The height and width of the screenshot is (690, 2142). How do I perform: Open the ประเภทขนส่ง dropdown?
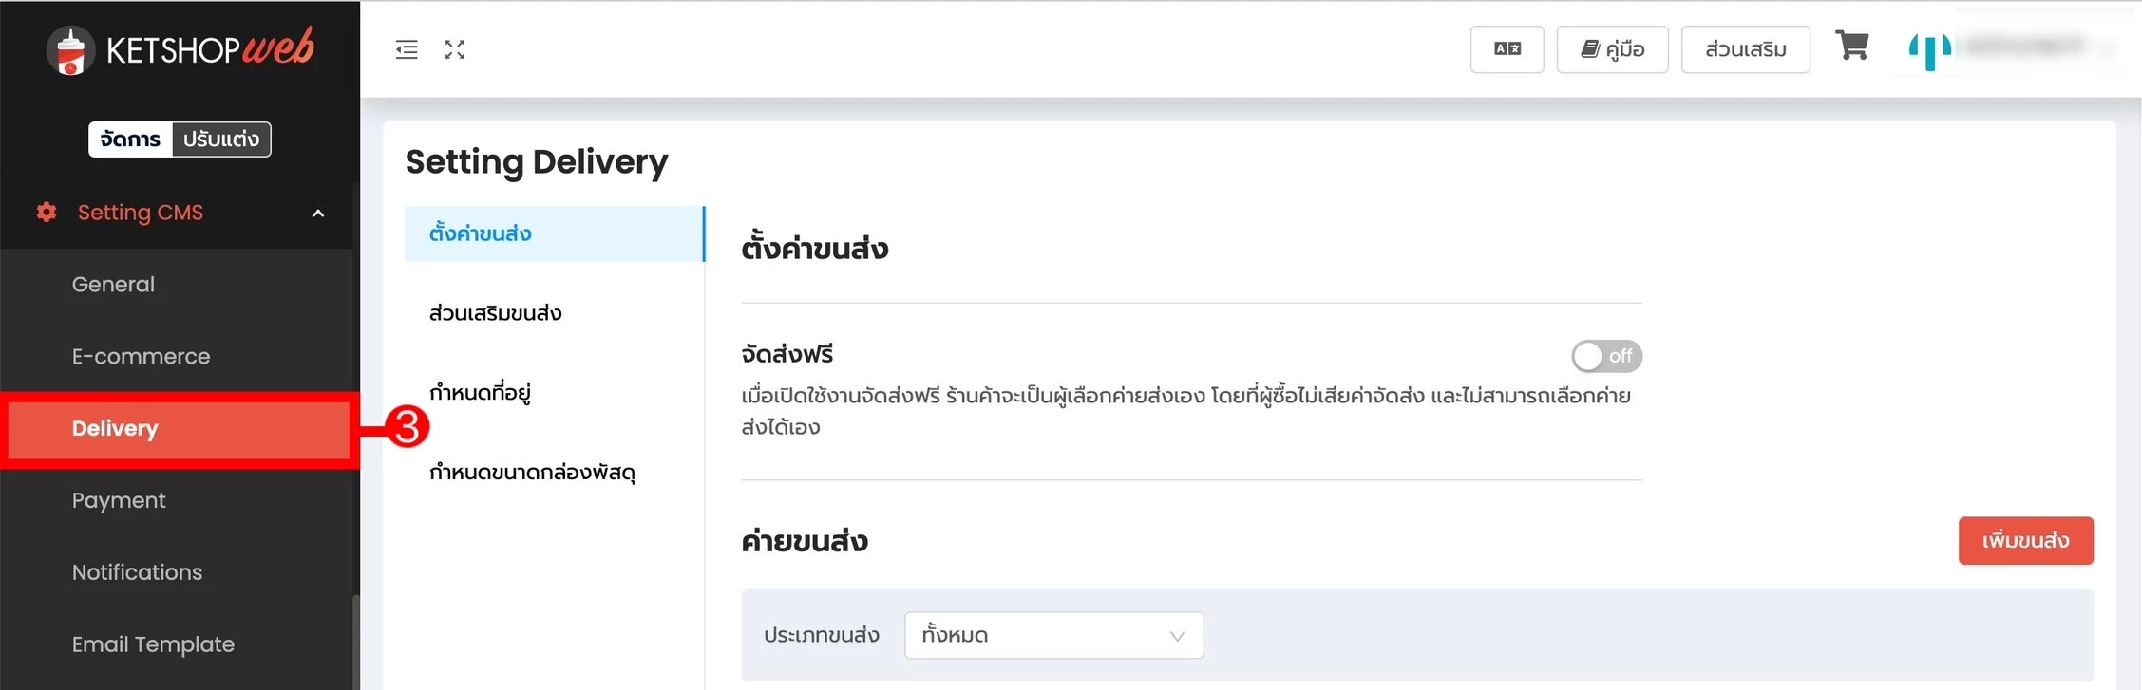pyautogui.click(x=1053, y=635)
